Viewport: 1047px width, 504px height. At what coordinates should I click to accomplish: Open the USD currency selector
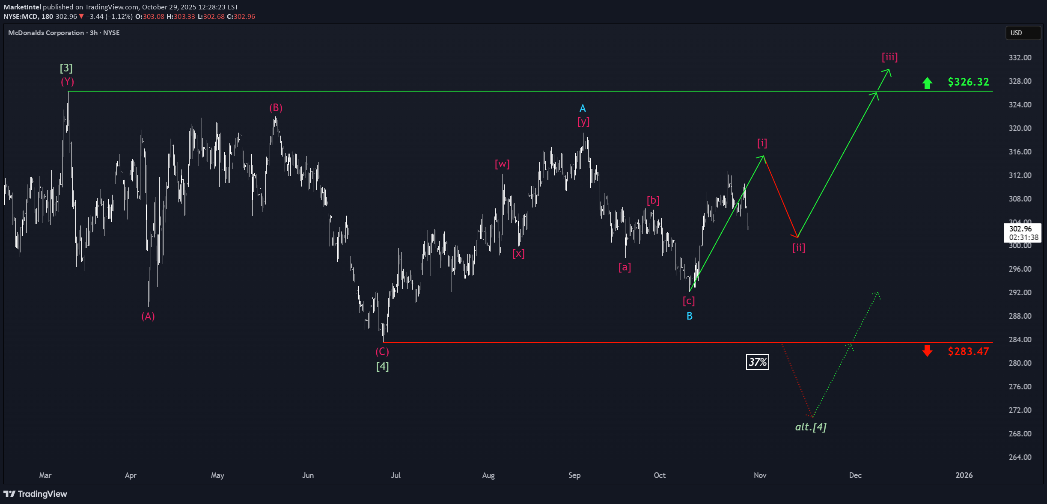(1023, 33)
